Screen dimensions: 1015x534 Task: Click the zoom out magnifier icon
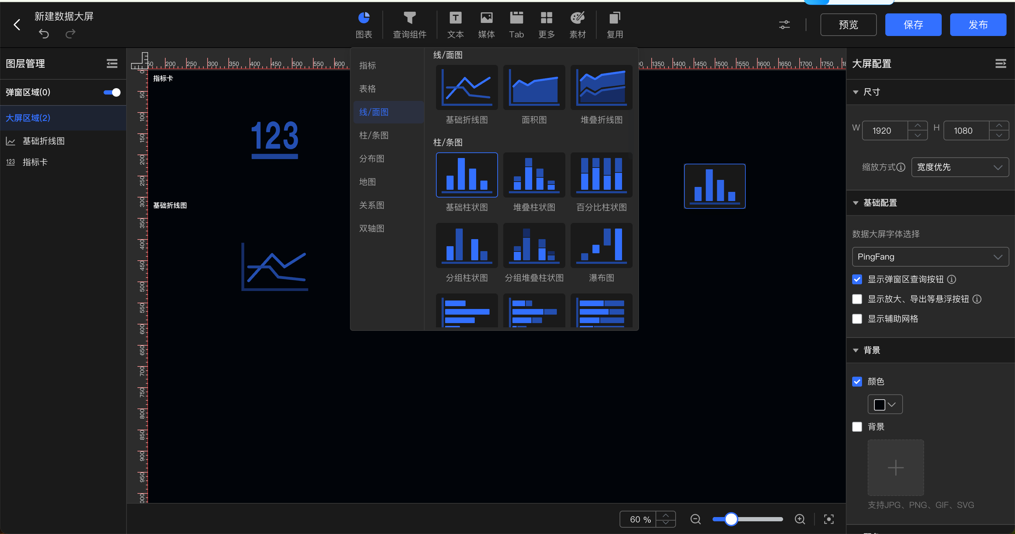coord(695,519)
